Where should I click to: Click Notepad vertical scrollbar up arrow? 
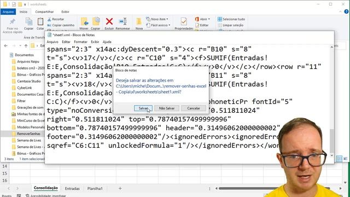tap(331, 47)
